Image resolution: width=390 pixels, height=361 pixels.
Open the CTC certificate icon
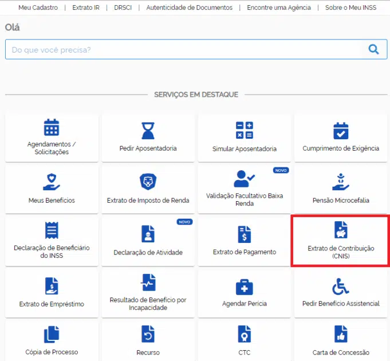point(245,334)
